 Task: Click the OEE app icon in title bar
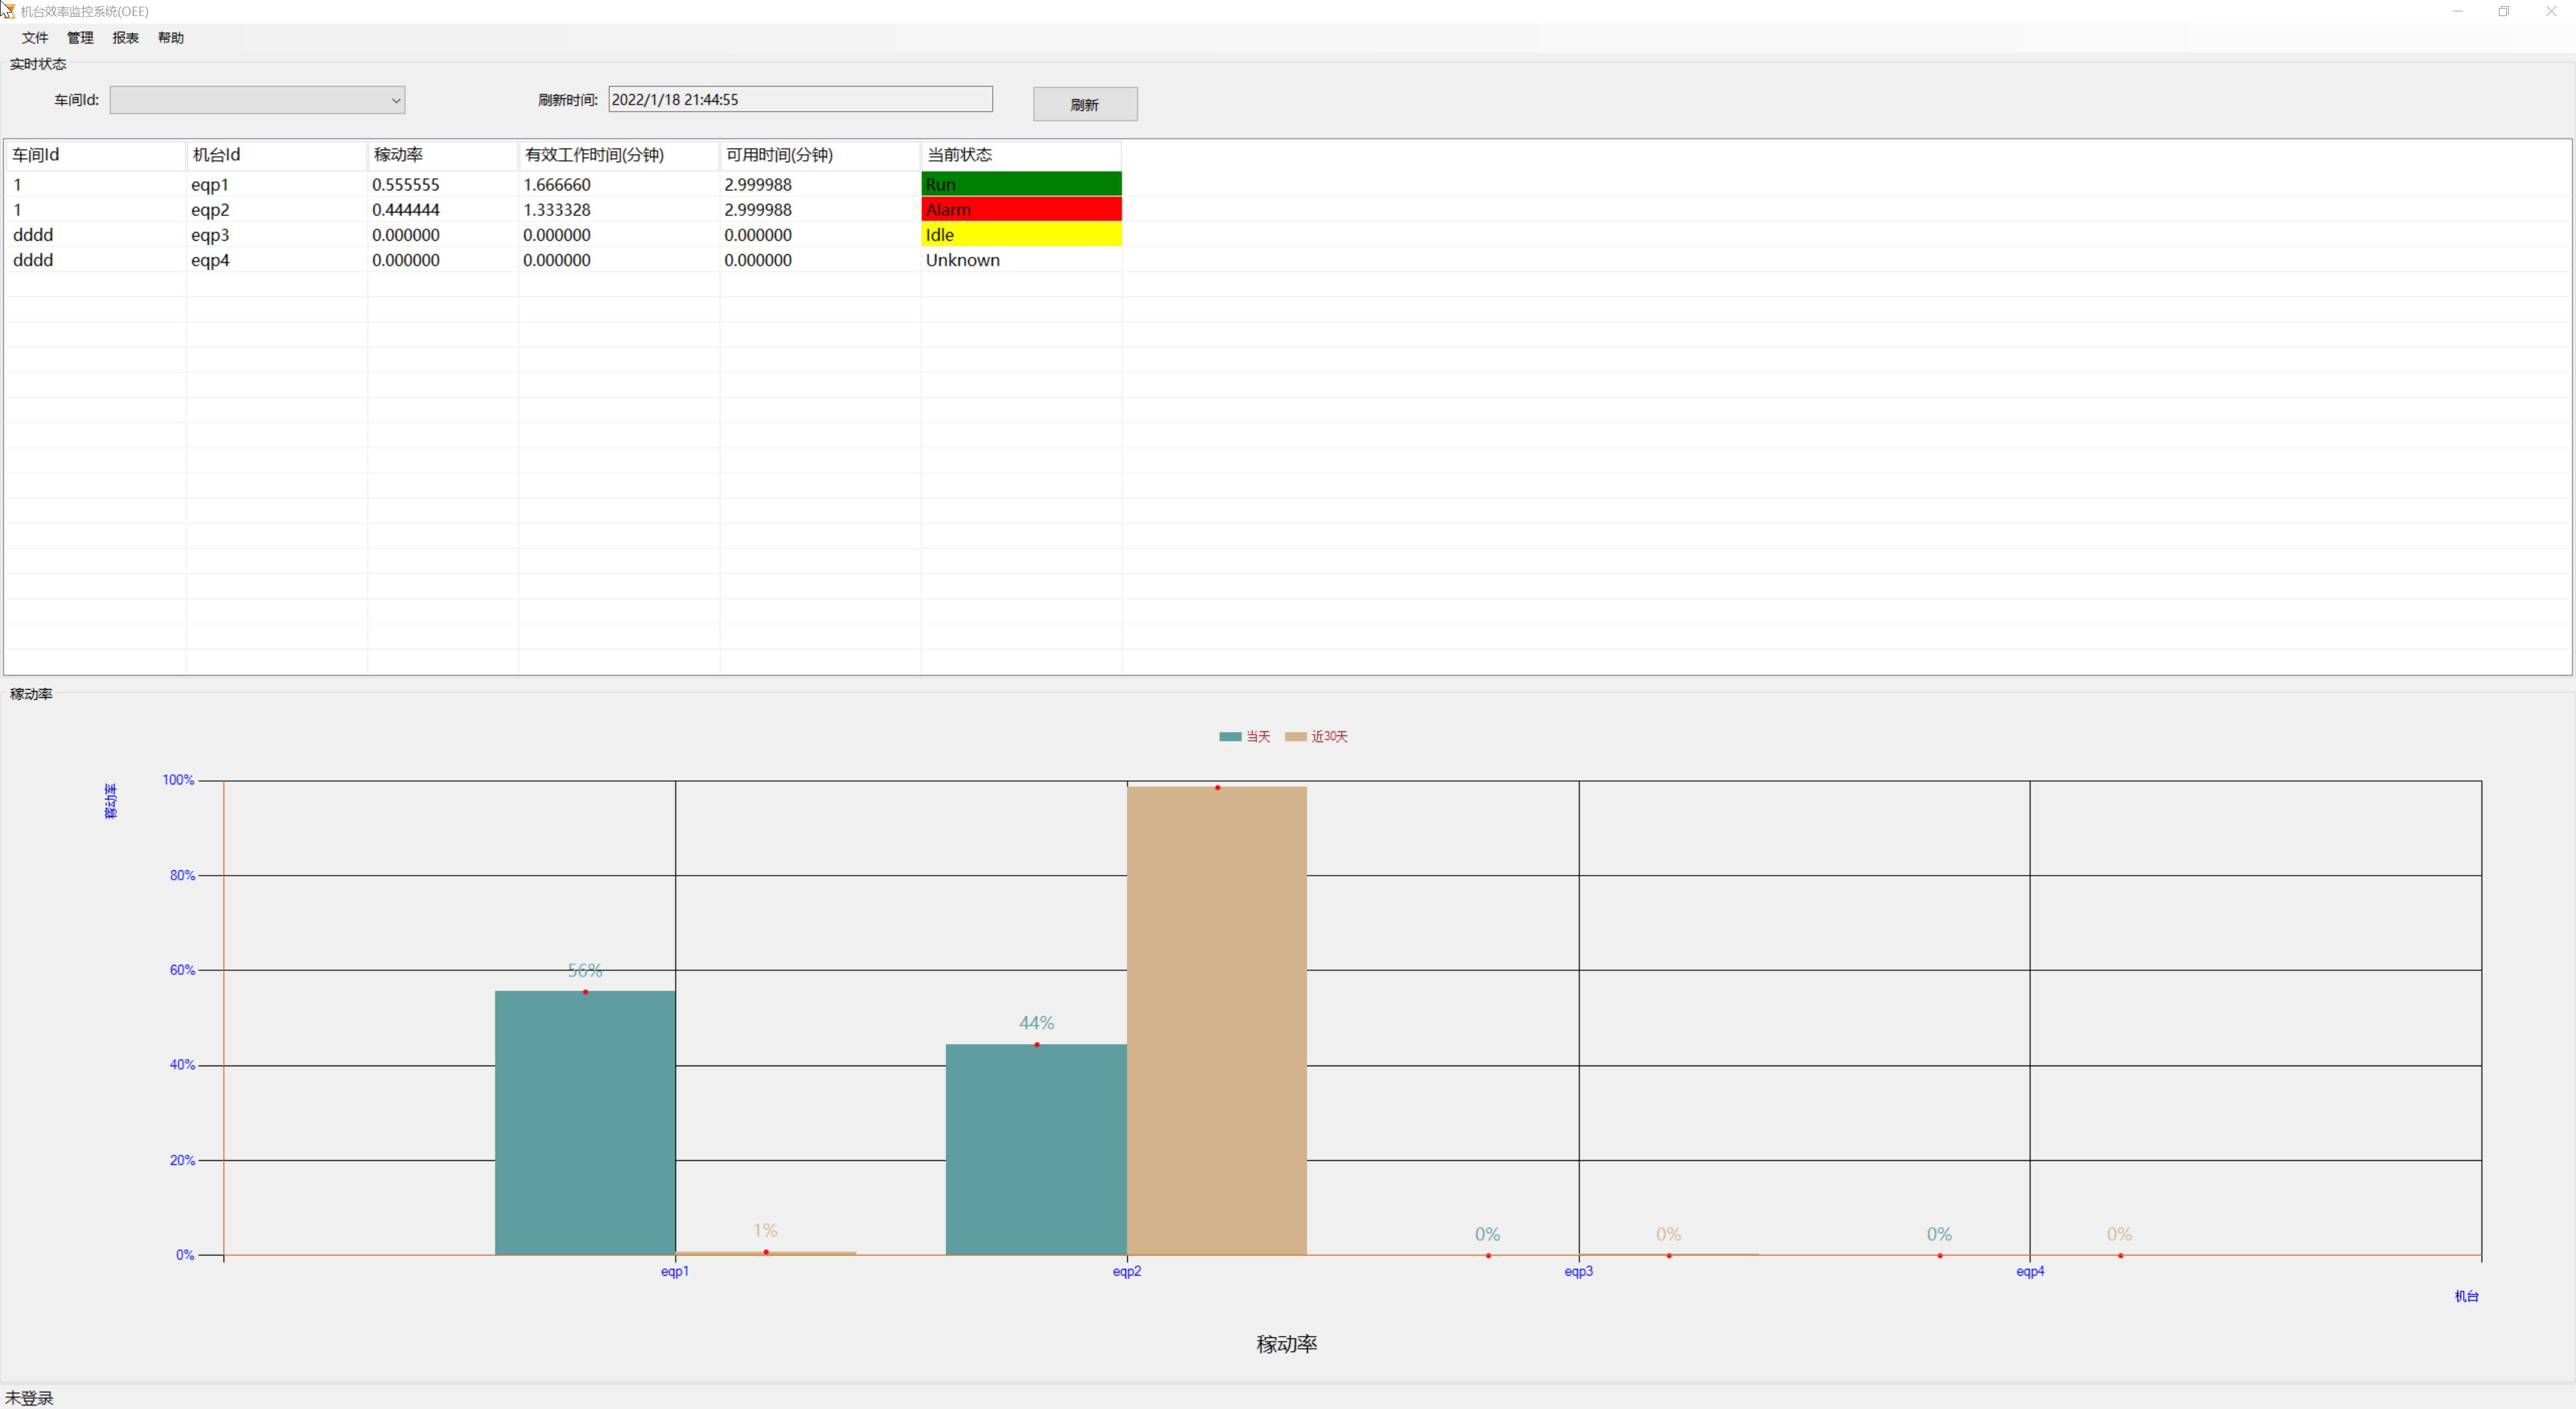(8, 11)
